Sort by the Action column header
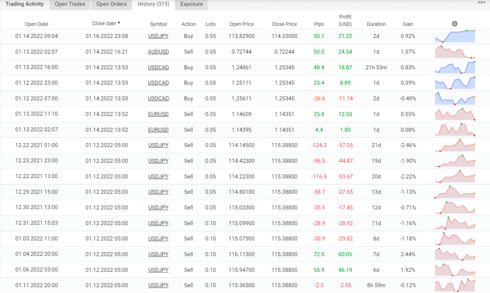Viewport: 490px width, 293px height. 189,24
